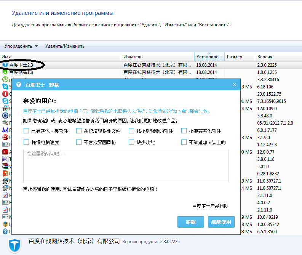This screenshot has width=302, height=255.
Task: Check the 缺少功能 checkbox
Action: [x=131, y=142]
